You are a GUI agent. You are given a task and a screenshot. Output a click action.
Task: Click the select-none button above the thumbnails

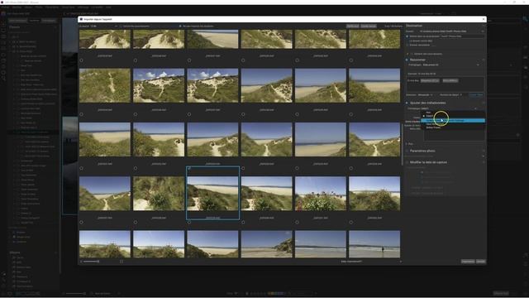369,26
